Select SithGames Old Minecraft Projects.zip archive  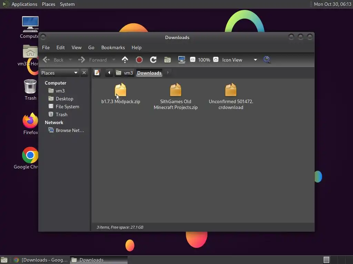pos(175,96)
